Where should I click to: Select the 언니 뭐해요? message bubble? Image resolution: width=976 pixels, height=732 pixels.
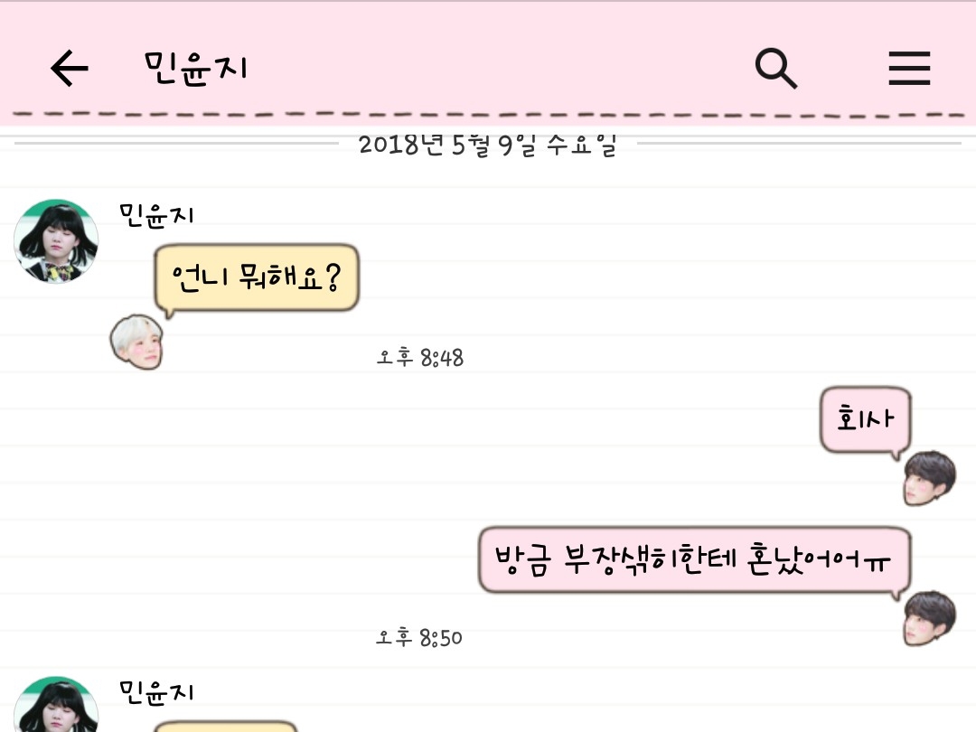(257, 278)
